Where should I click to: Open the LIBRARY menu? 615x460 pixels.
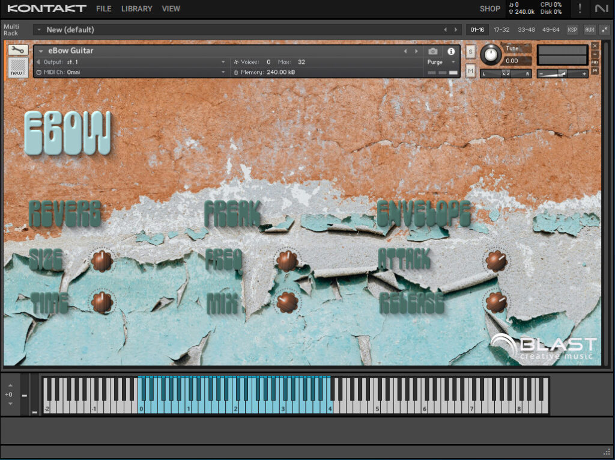click(x=136, y=8)
